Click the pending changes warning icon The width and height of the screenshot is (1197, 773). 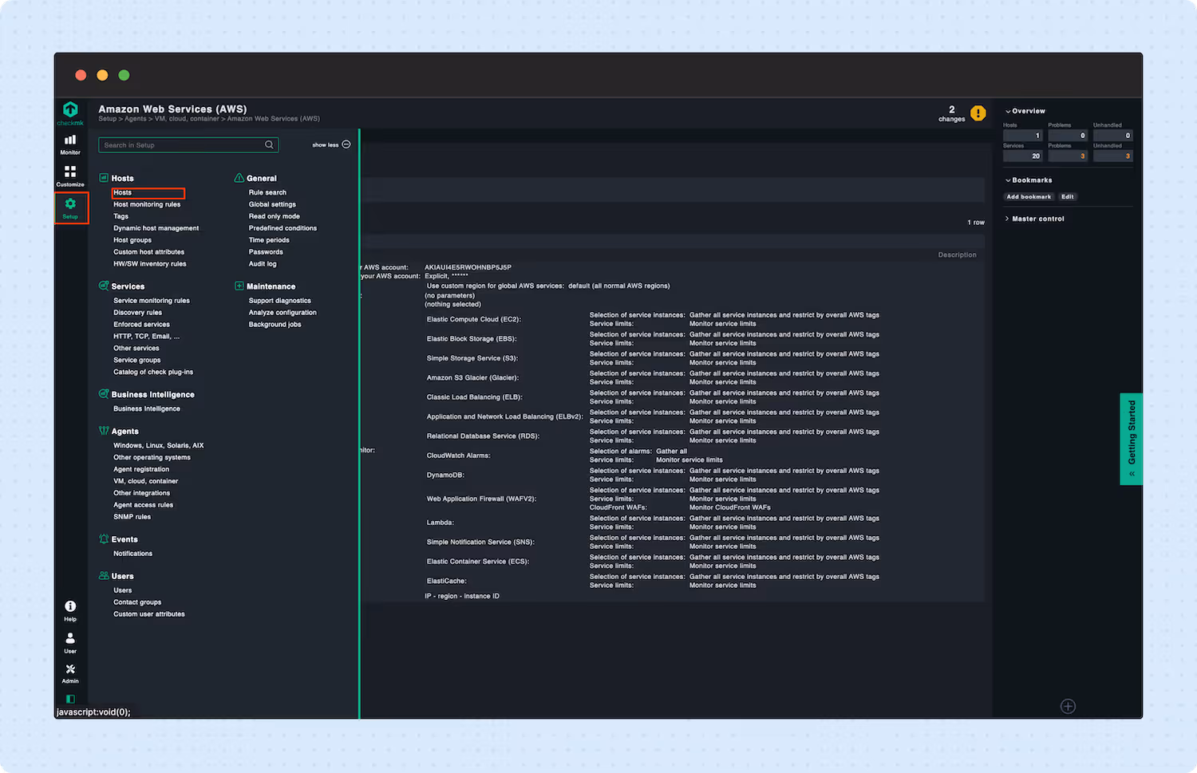point(978,112)
